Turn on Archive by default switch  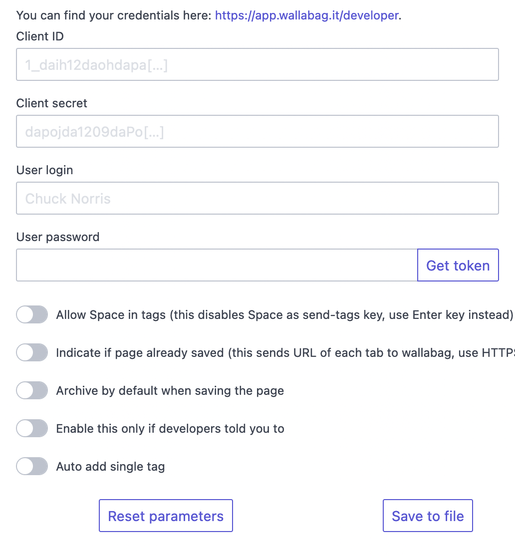click(x=32, y=391)
